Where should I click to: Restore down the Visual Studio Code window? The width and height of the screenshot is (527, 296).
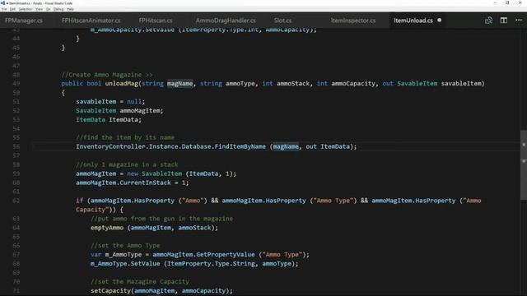[x=507, y=3]
